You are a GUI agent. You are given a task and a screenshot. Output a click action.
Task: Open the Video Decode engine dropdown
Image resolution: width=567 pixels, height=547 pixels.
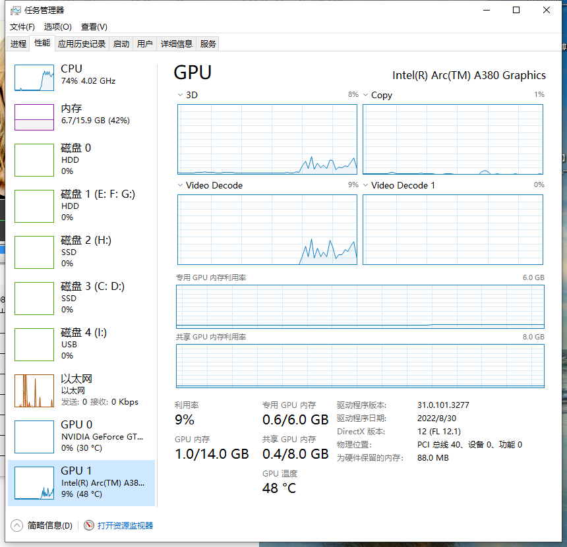(x=179, y=185)
